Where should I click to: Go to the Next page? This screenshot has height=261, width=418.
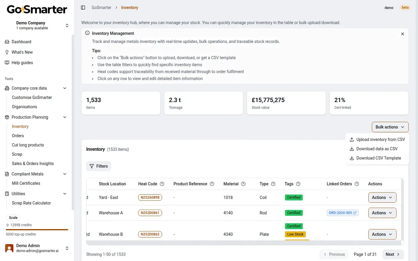tap(393, 254)
